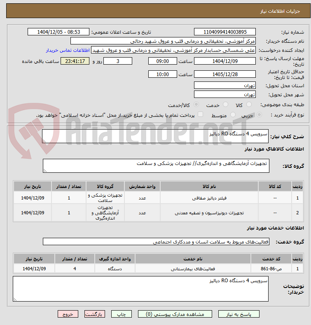
Task: Click the شهر محل تحویل field
Action: coord(224,94)
